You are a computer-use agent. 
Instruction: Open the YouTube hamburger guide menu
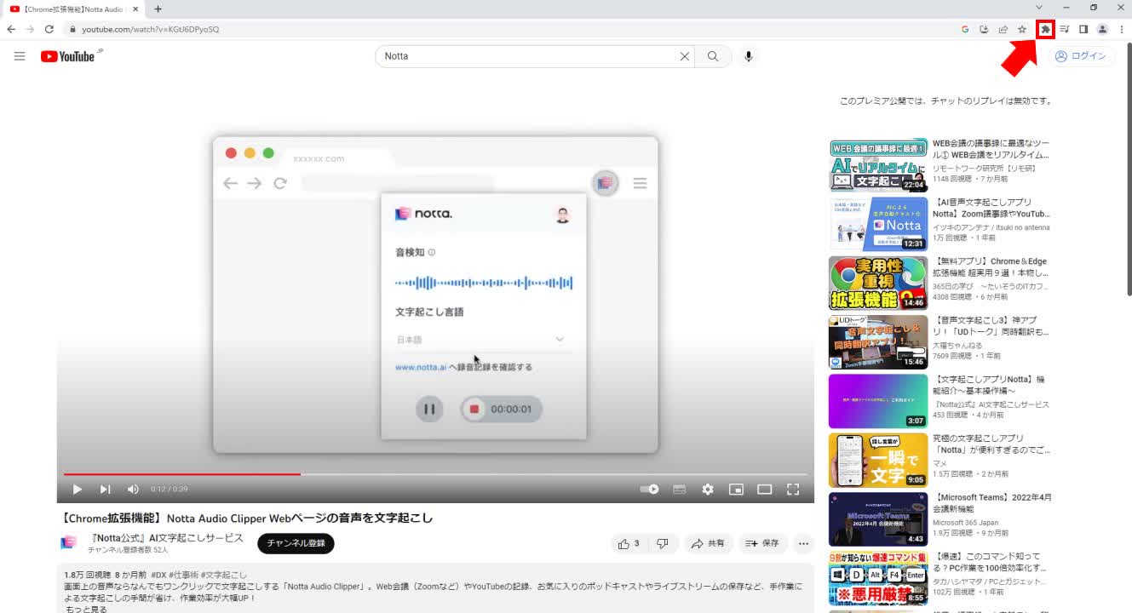(x=20, y=56)
